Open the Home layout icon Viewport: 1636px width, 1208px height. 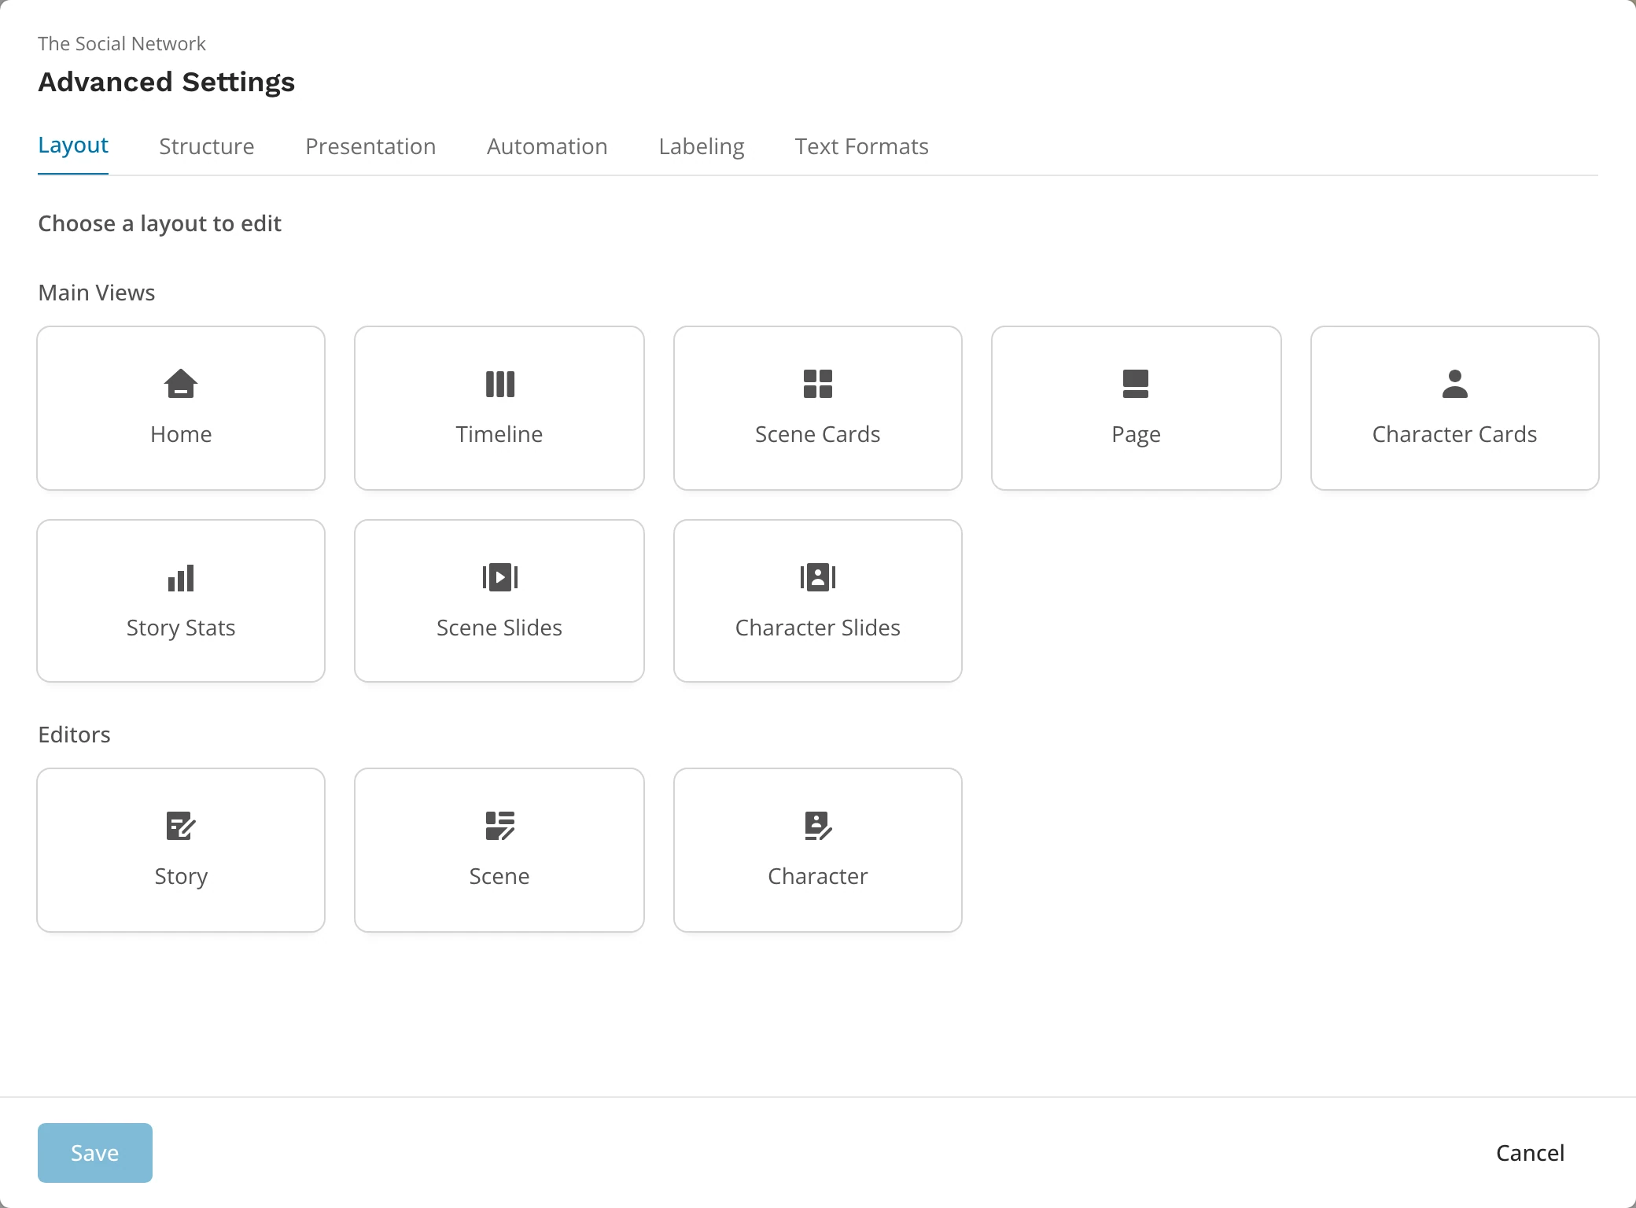[181, 384]
